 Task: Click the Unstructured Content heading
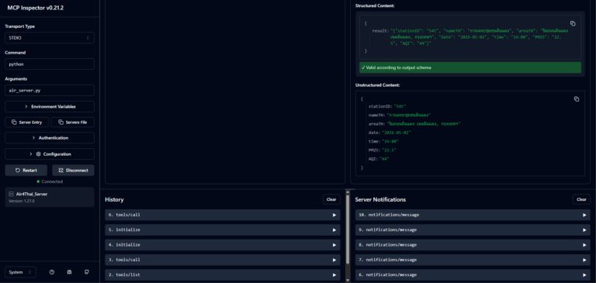pyautogui.click(x=377, y=85)
